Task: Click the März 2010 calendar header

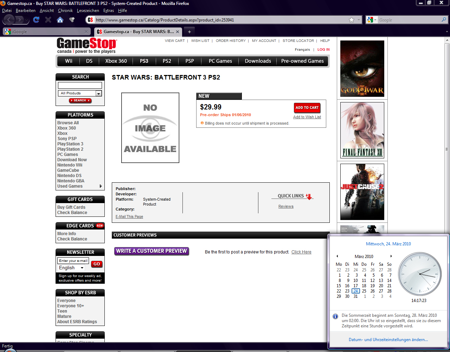Action: [x=364, y=257]
